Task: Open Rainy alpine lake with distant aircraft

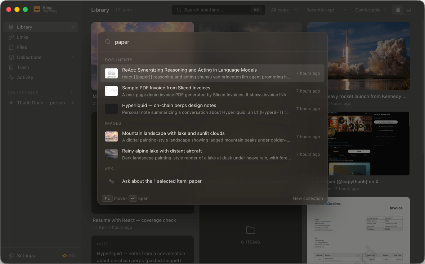Action: [212, 154]
